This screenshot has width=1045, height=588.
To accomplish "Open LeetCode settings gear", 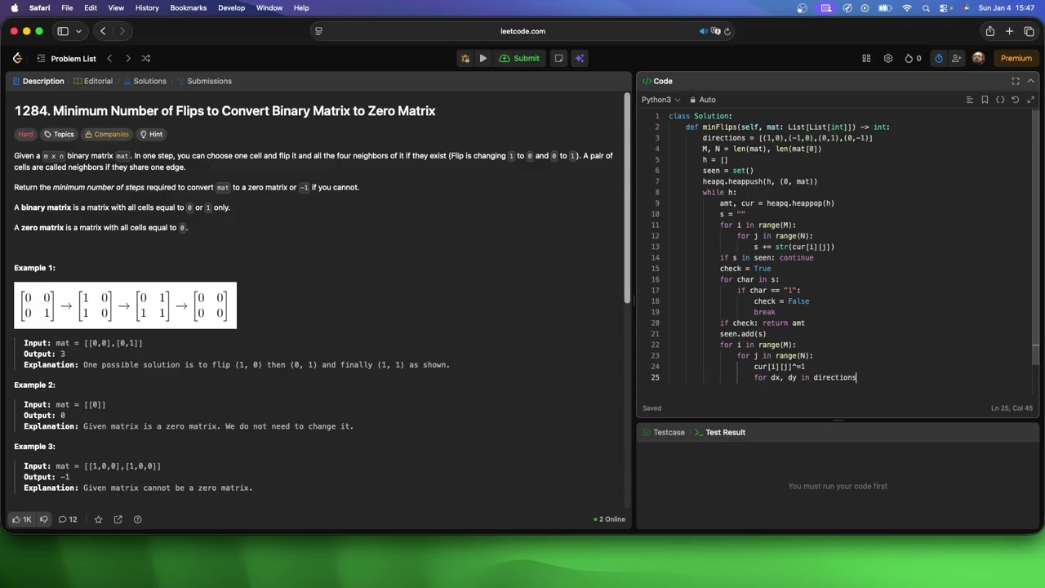I will point(887,58).
